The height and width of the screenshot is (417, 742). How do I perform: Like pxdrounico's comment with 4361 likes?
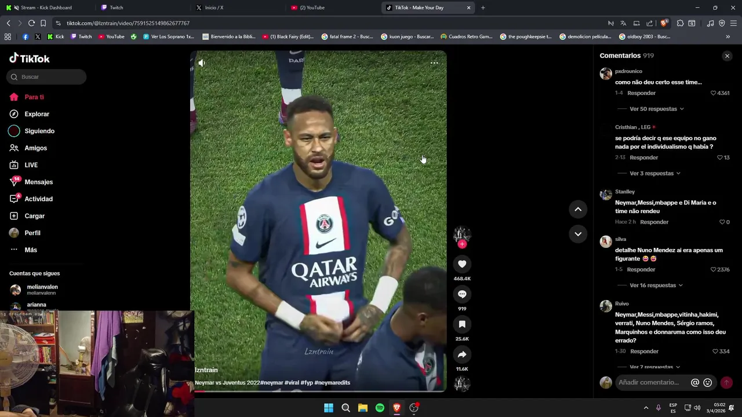tap(714, 93)
